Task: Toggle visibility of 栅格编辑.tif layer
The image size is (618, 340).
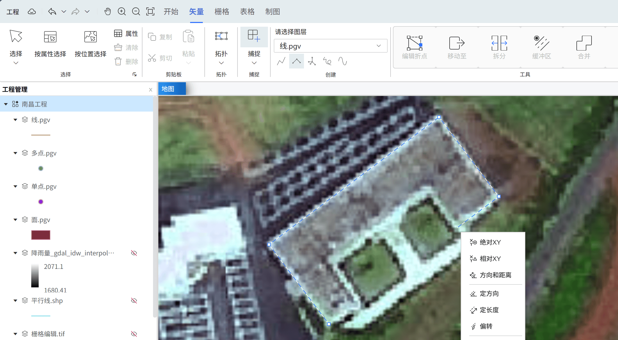Action: pyautogui.click(x=134, y=334)
